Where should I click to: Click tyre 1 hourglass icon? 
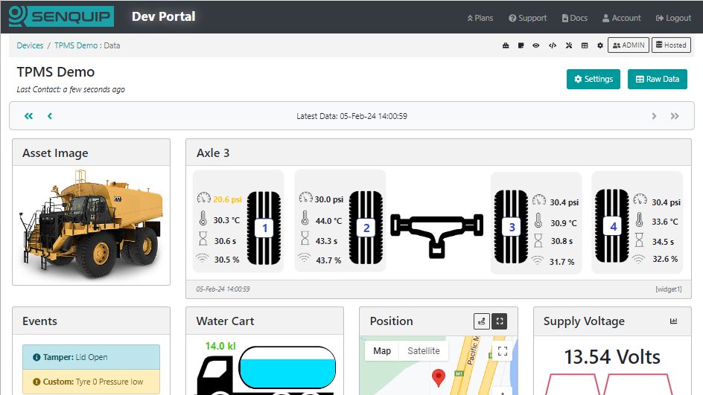click(x=203, y=238)
